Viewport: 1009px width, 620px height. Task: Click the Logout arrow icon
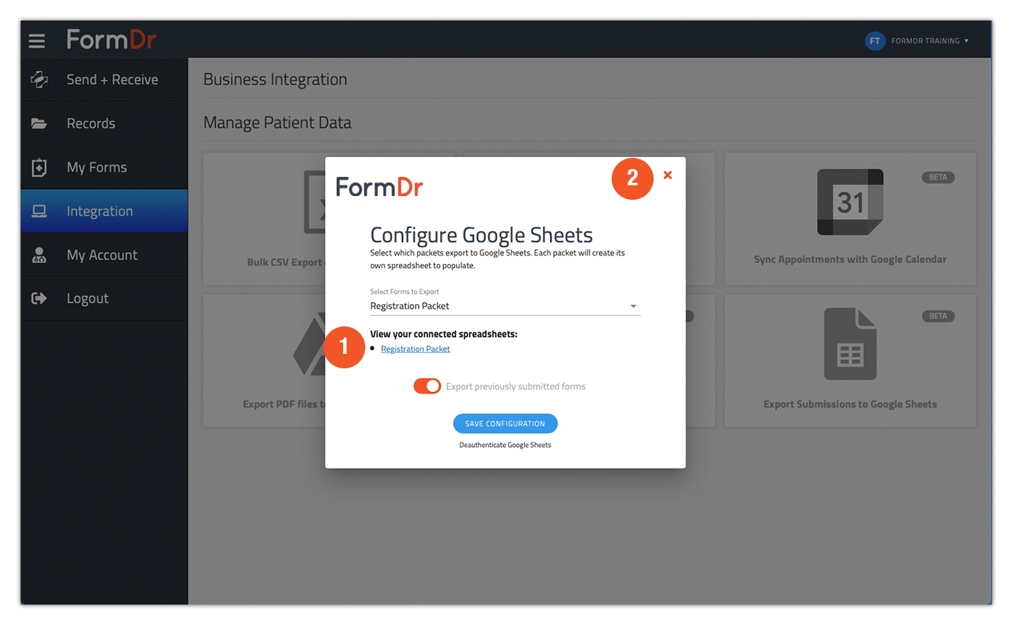(x=39, y=298)
